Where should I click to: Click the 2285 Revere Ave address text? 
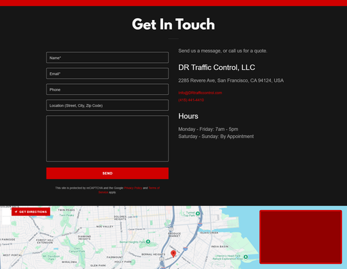tap(231, 80)
